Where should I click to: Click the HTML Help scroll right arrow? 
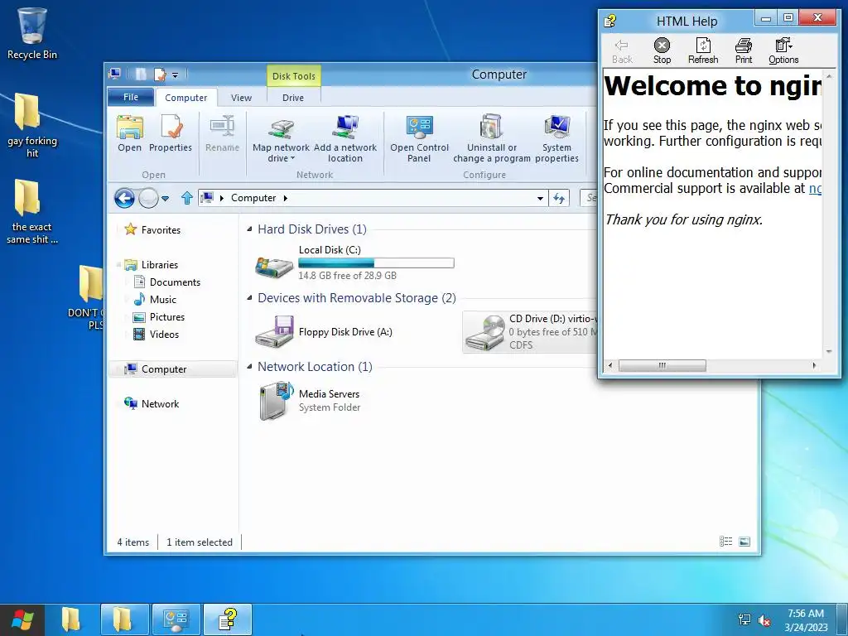click(814, 365)
